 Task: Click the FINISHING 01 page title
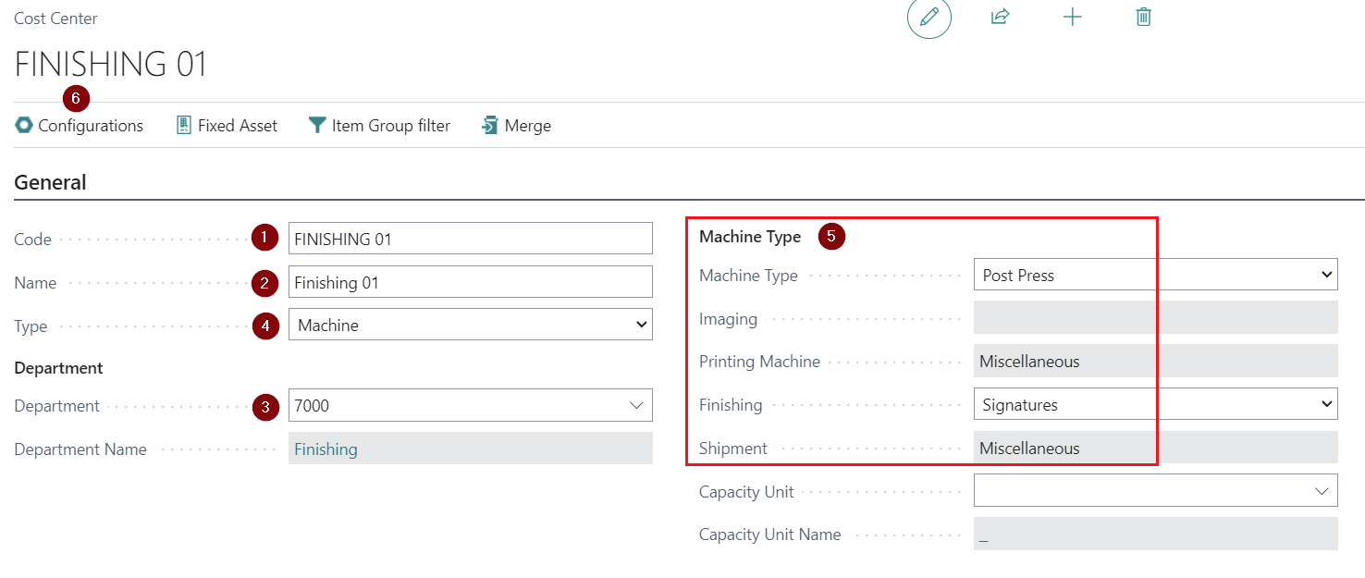click(111, 64)
